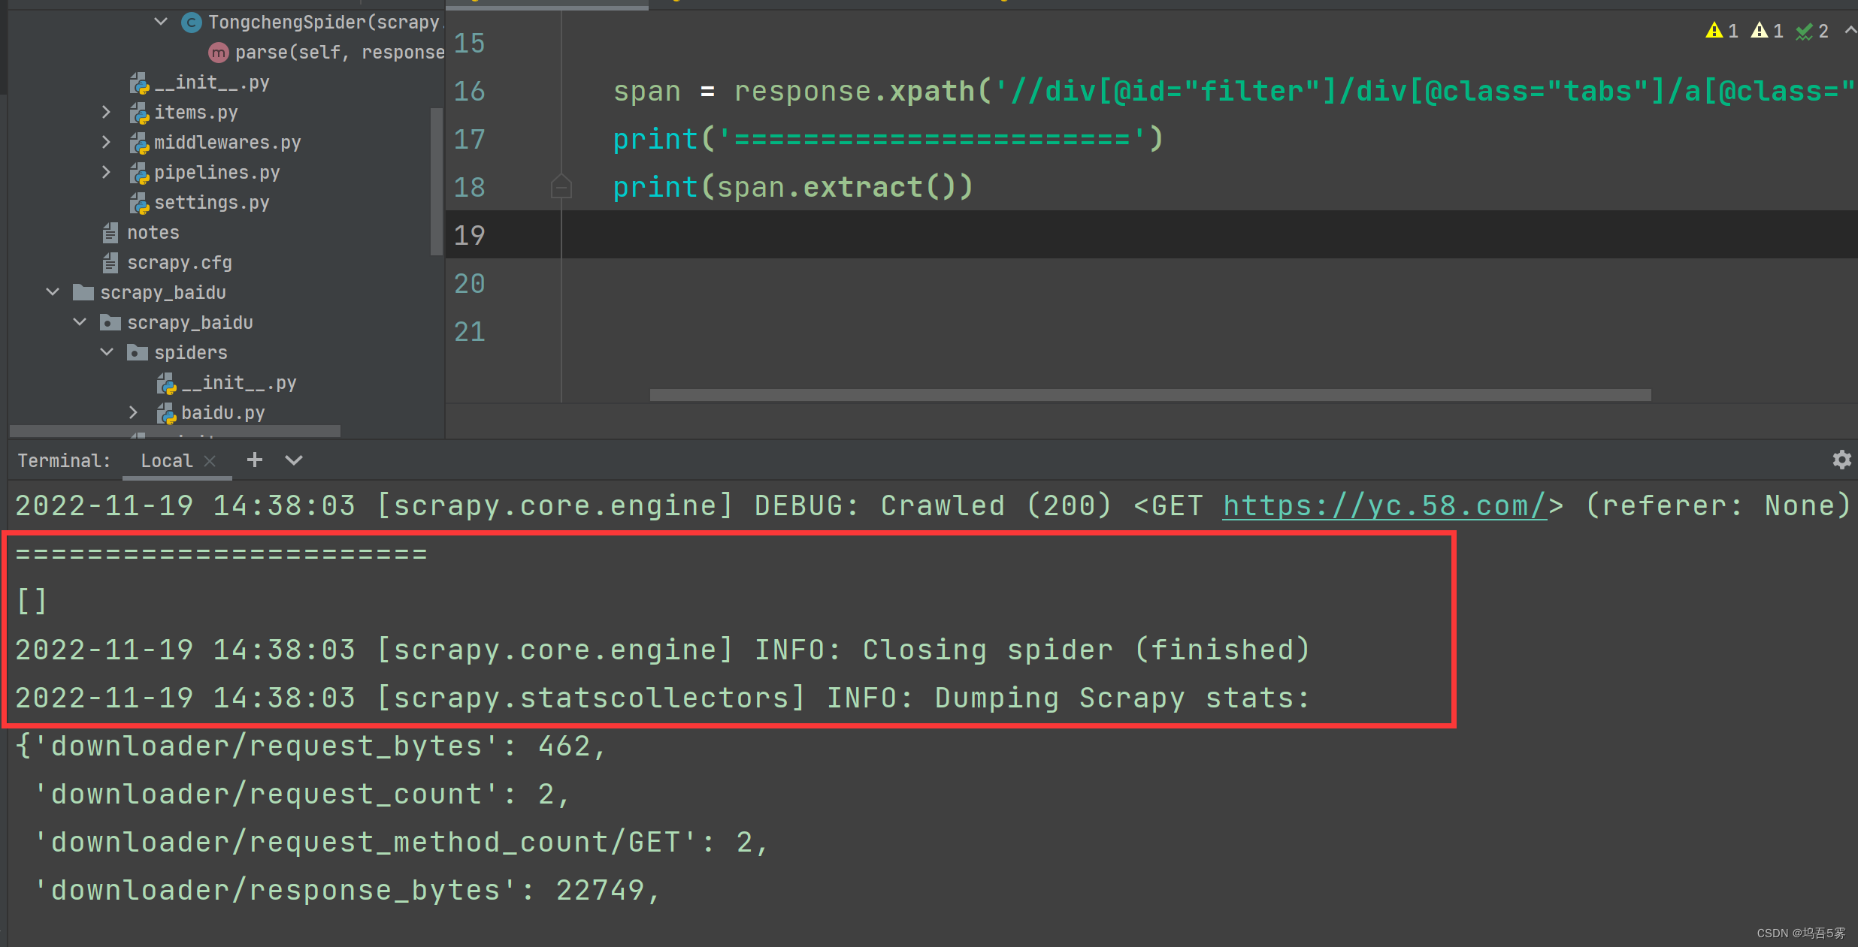Collapse the spiders folder
The image size is (1858, 947).
pos(107,352)
